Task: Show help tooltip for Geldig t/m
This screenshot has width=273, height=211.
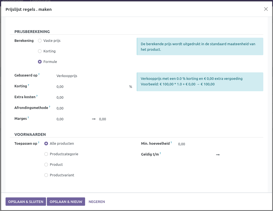Action: (x=160, y=154)
